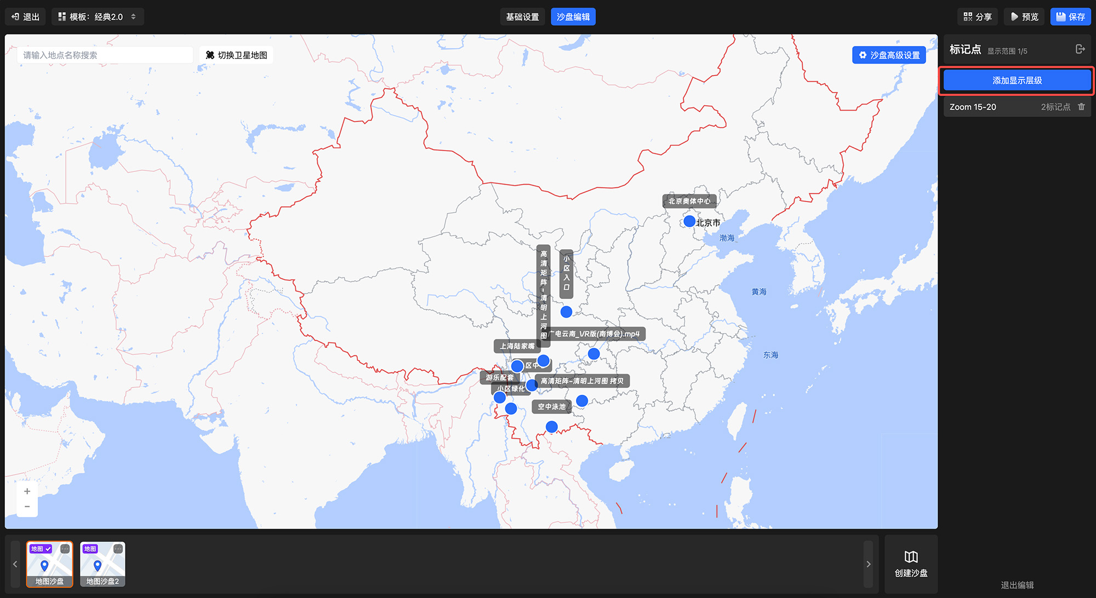
Task: Click the place name search field
Action: [x=104, y=55]
